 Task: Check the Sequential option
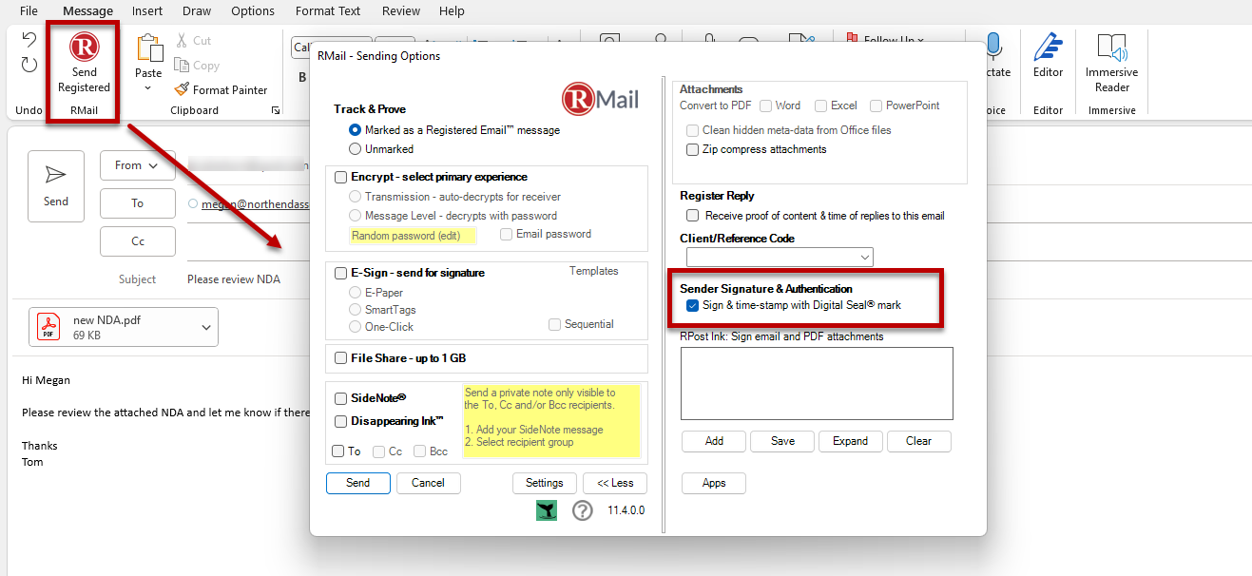[555, 324]
